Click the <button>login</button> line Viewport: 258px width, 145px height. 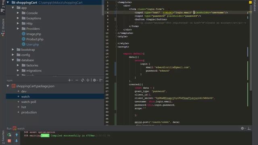(151, 19)
